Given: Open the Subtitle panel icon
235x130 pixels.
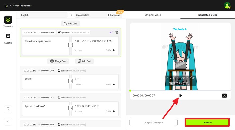Looking at the screenshot, I should point(8,36).
